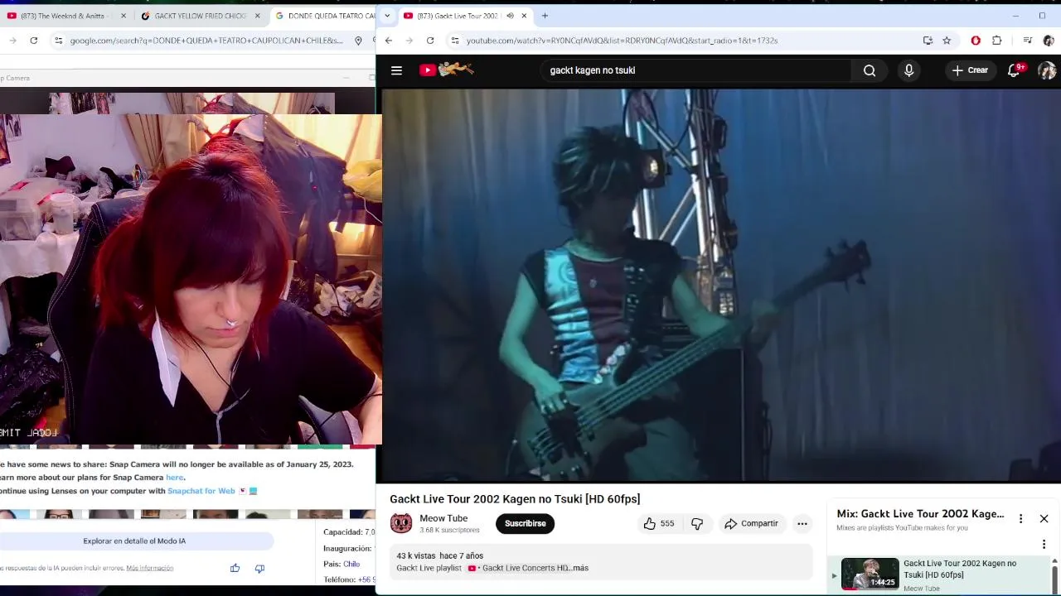The height and width of the screenshot is (596, 1061).
Task: Follow the 'here' link in Snap Camera notice
Action: 174,478
